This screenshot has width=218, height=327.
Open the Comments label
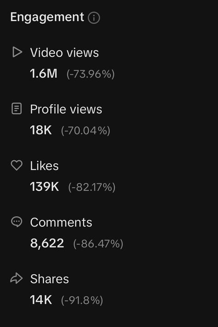point(61,222)
